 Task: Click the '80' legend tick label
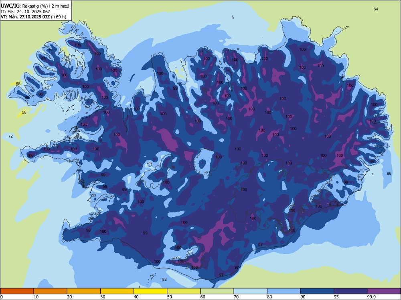269,297
